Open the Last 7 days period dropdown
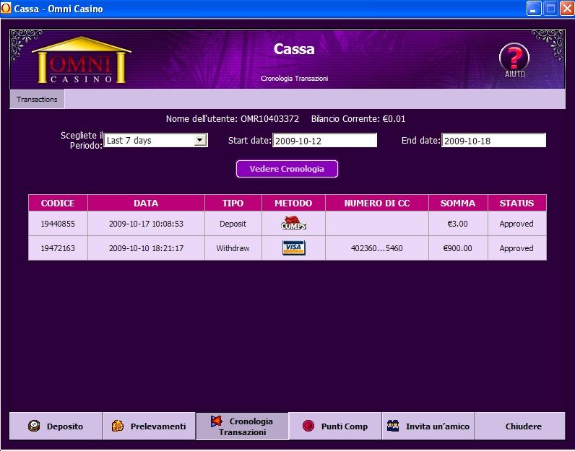The height and width of the screenshot is (451, 575). 156,140
